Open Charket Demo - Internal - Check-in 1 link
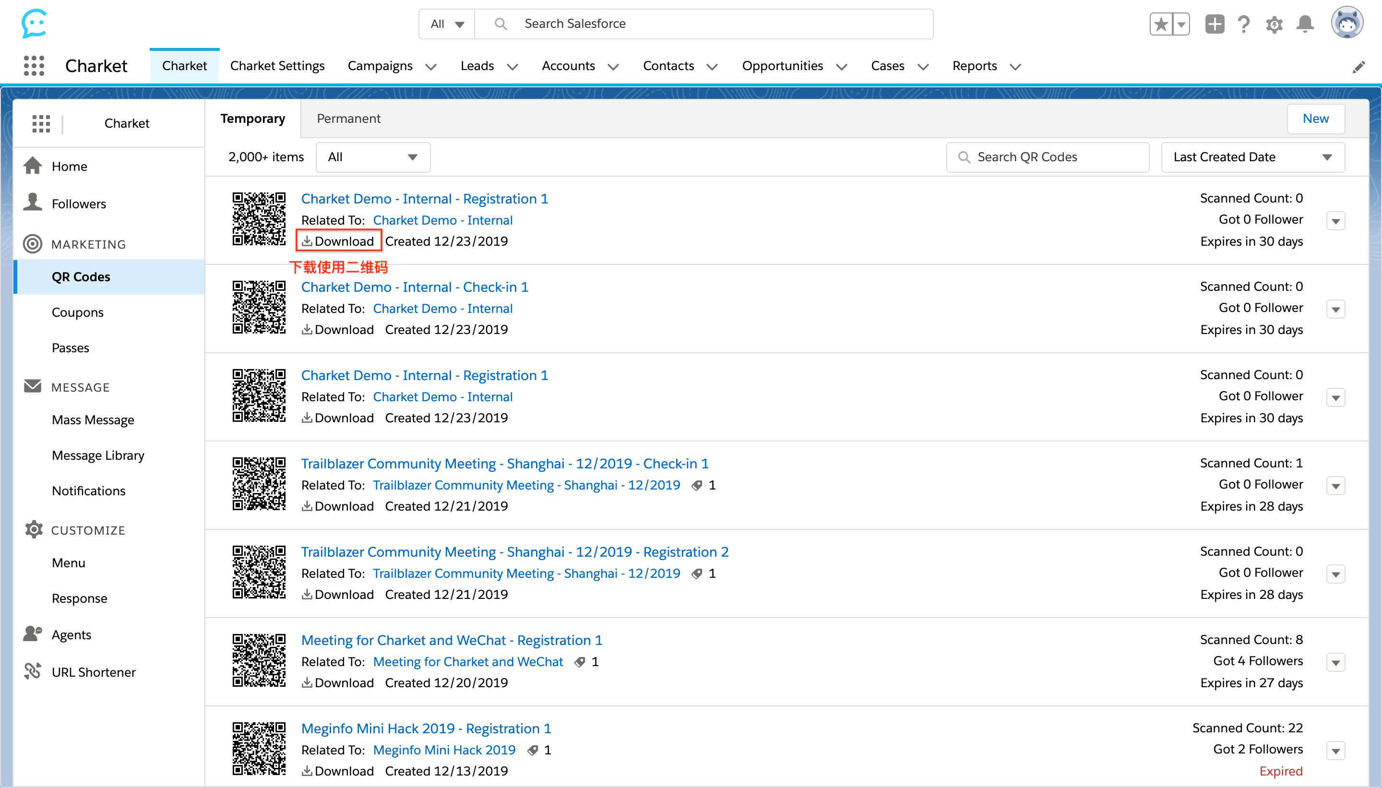 point(415,287)
